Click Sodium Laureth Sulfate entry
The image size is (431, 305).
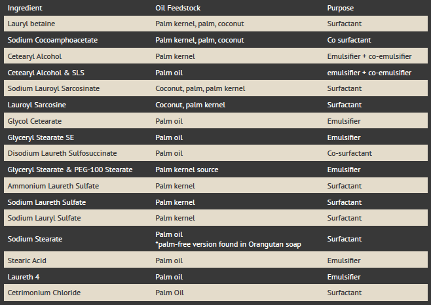47,202
